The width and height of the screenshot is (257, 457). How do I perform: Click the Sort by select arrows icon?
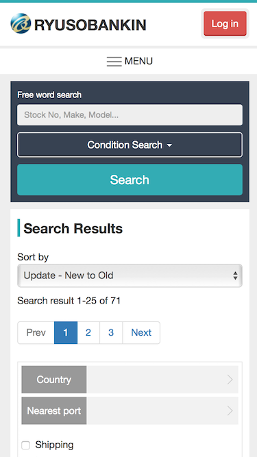[x=235, y=275]
